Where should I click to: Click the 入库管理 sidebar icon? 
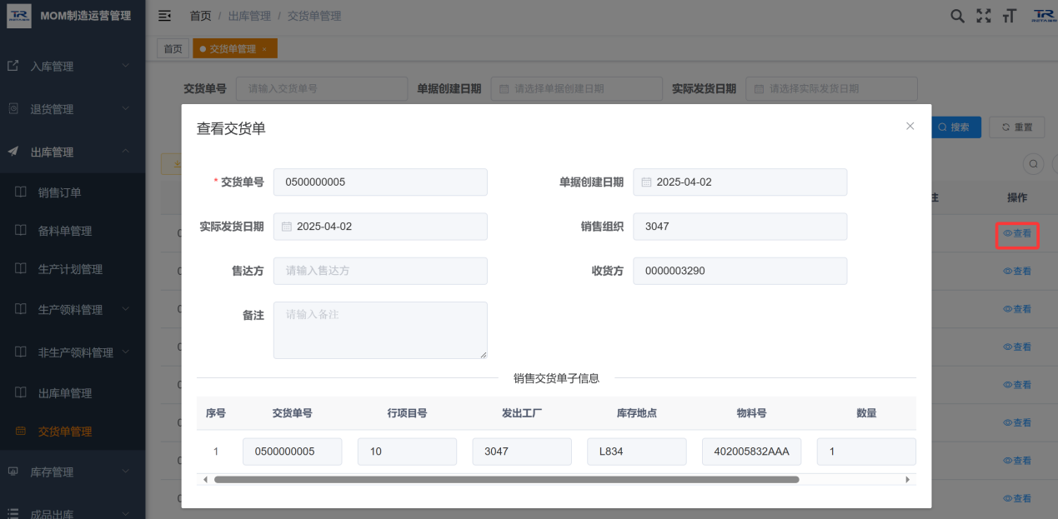[x=13, y=66]
